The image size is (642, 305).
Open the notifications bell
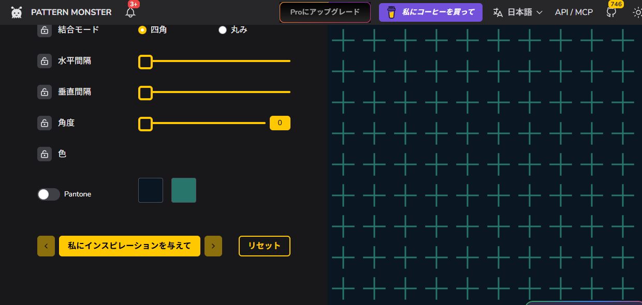130,12
